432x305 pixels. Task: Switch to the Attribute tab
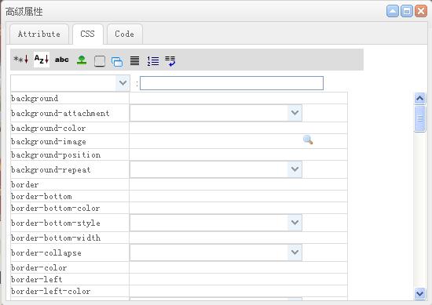coord(39,34)
